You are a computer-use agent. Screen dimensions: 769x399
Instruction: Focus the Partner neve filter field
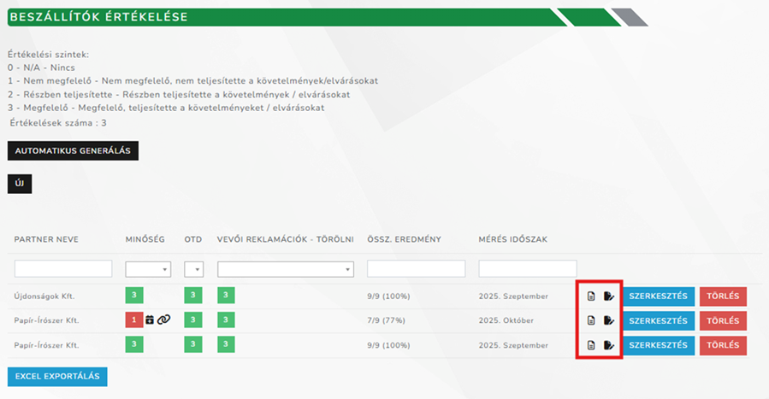[x=63, y=269]
